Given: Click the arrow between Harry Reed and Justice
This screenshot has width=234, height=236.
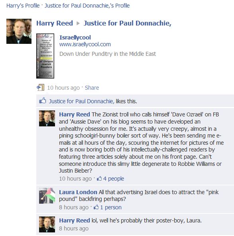Looking at the screenshot, I should (78, 24).
